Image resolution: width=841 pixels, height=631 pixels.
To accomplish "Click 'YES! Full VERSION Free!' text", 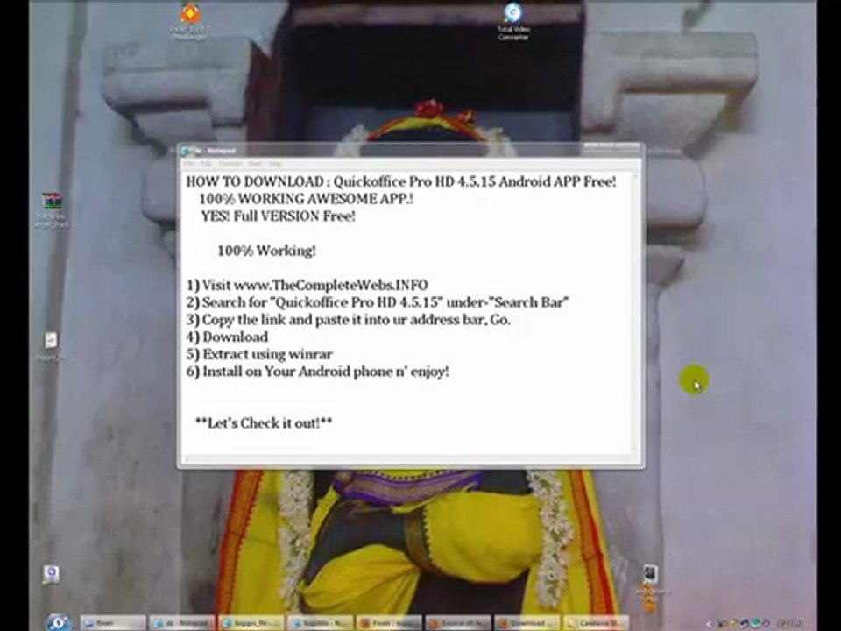I will (279, 216).
